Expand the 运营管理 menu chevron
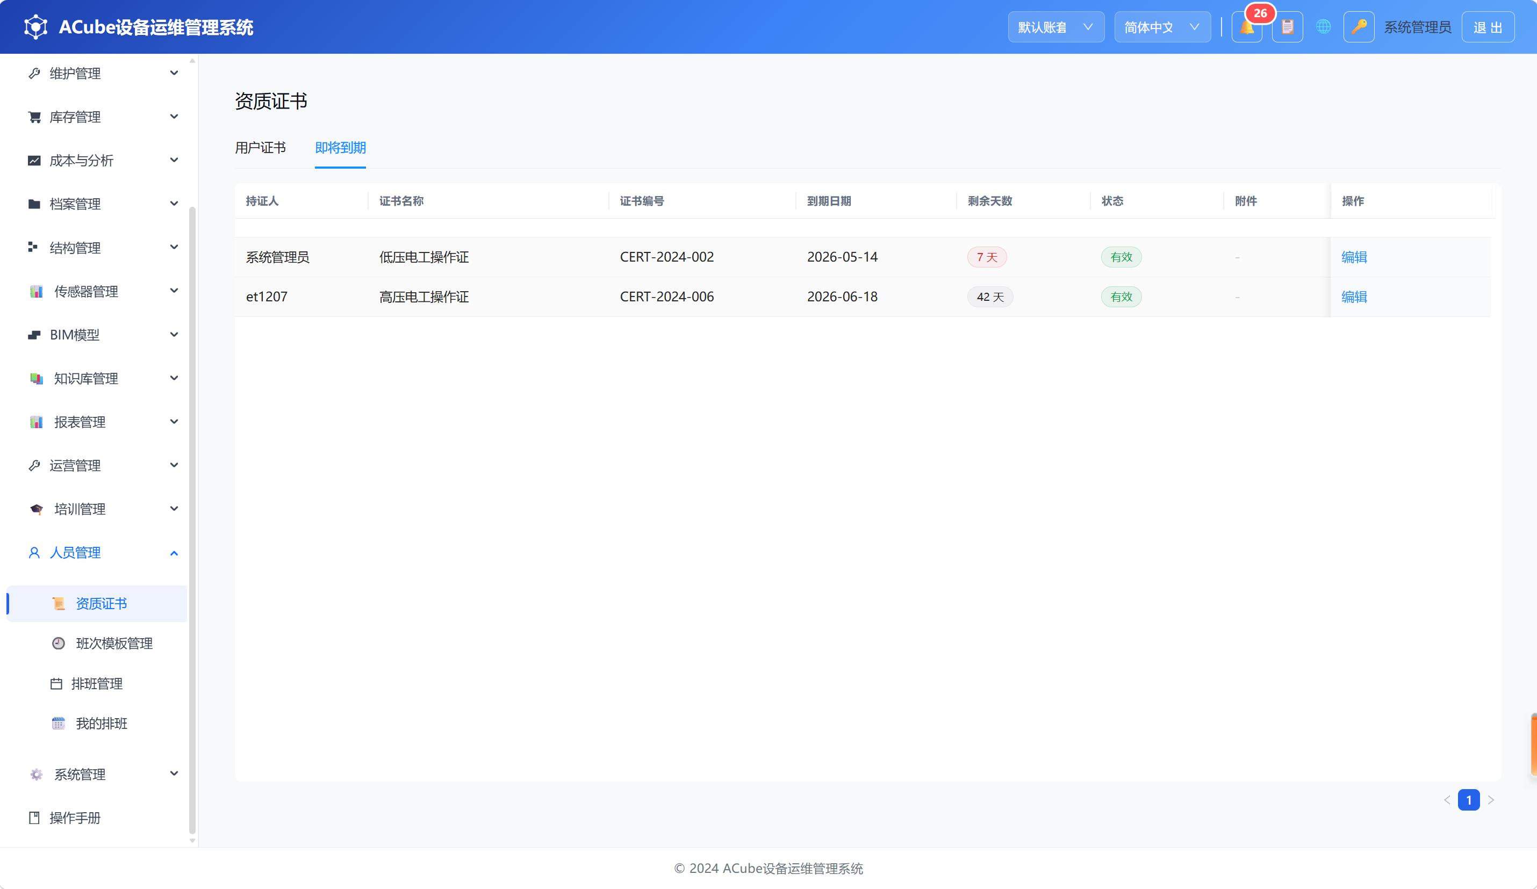This screenshot has height=889, width=1537. pos(174,465)
